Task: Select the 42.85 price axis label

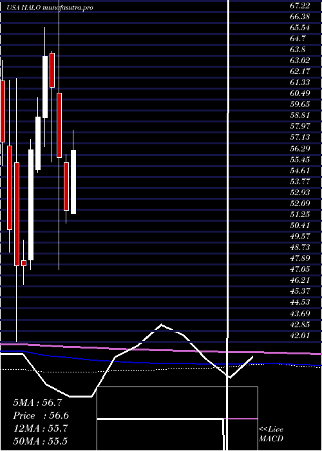Action: (299, 324)
